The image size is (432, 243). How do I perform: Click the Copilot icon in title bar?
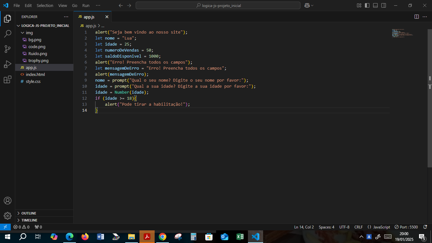pos(307,5)
